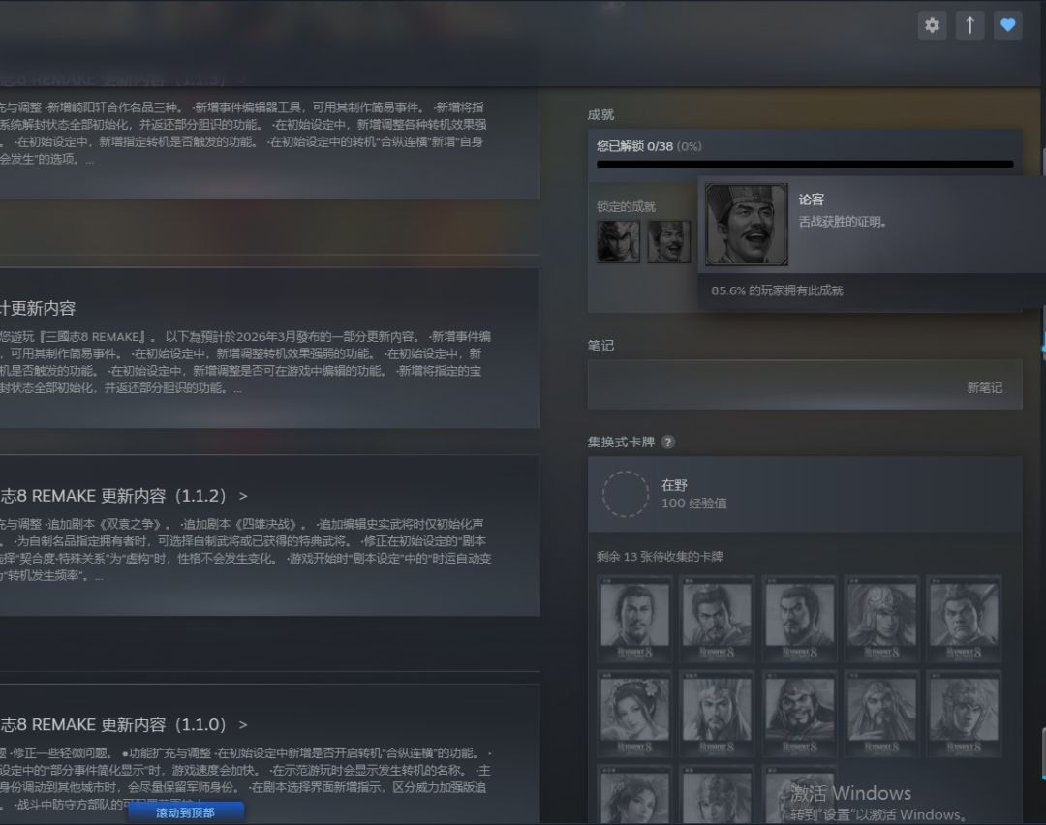The image size is (1046, 825).
Task: View fourth trading card in second row
Action: click(882, 715)
